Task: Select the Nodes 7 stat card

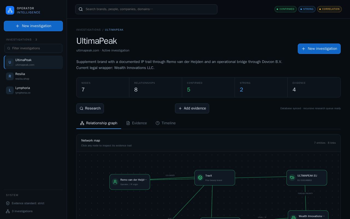Action: [x=103, y=87]
